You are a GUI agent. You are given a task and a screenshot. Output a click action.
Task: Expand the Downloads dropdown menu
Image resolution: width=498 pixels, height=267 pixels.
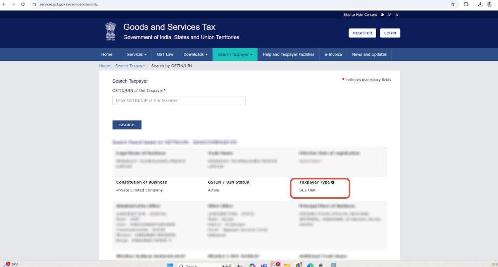pos(195,55)
